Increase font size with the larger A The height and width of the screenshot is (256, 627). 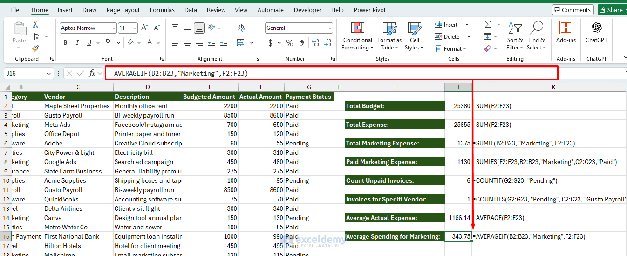click(x=144, y=28)
